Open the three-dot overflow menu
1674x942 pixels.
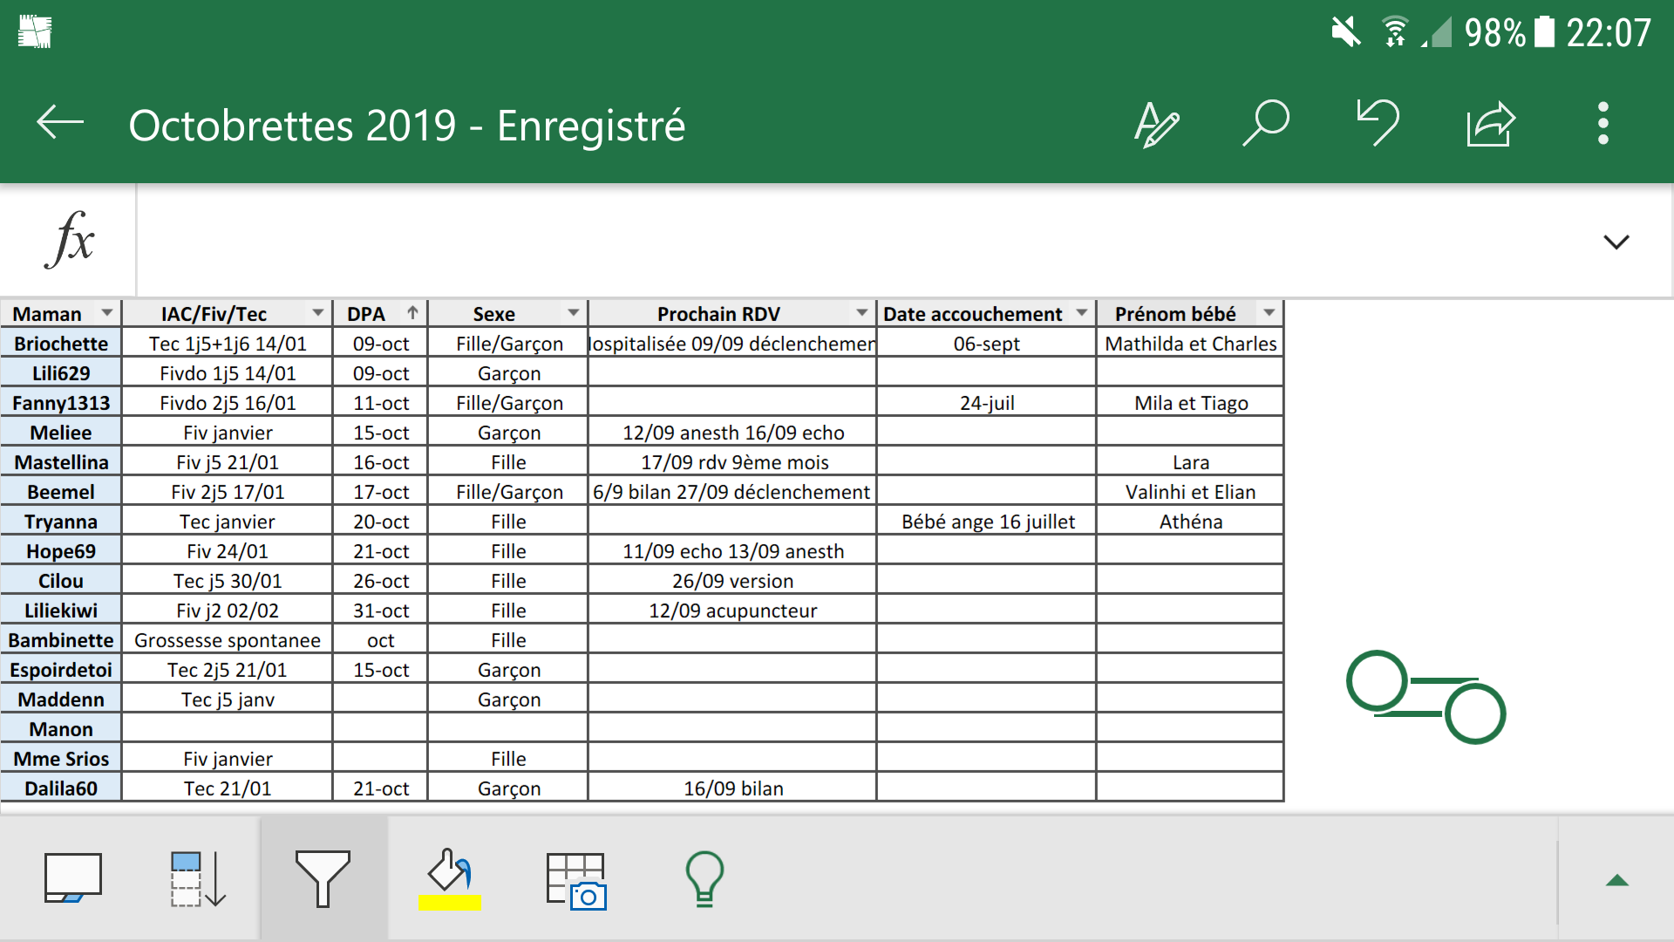tap(1603, 124)
